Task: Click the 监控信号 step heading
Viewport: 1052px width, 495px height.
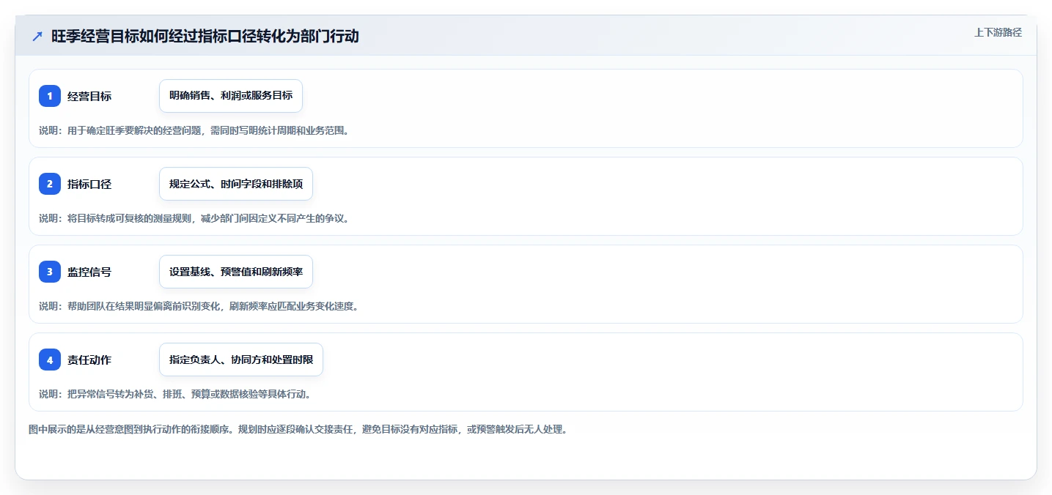Action: click(89, 272)
